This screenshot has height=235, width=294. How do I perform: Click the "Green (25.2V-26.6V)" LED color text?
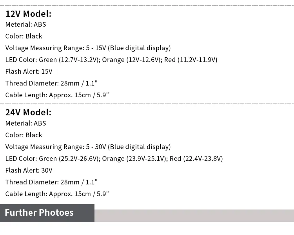click(x=70, y=158)
